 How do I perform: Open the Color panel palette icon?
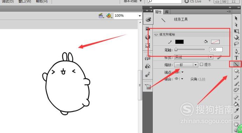pyautogui.click(x=148, y=20)
